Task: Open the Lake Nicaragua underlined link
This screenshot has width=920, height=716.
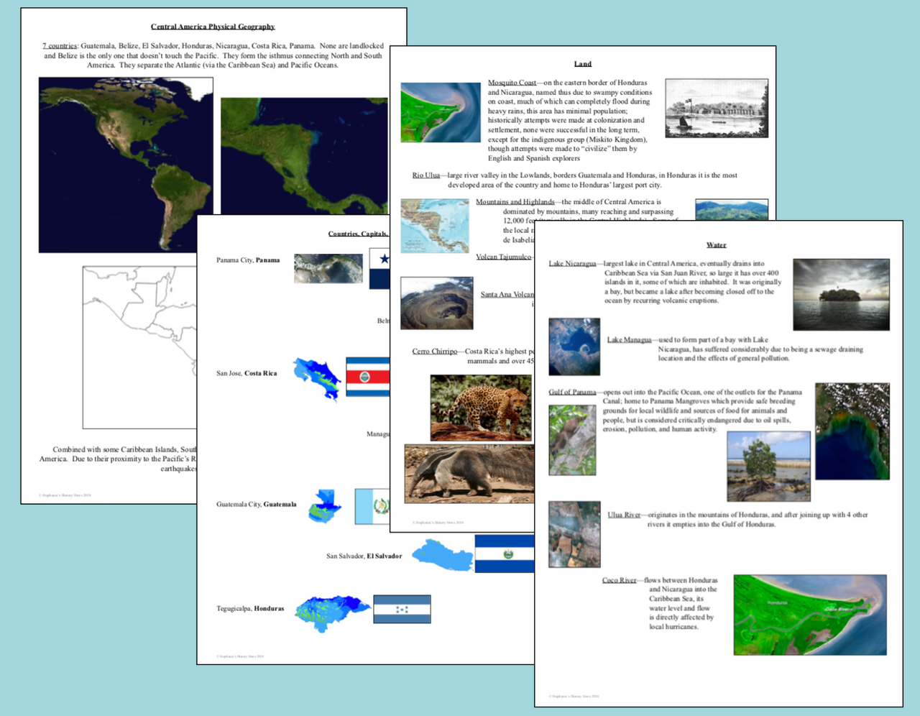Action: point(574,263)
